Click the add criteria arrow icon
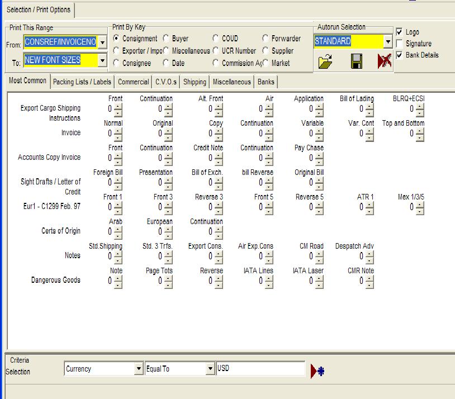 (317, 371)
